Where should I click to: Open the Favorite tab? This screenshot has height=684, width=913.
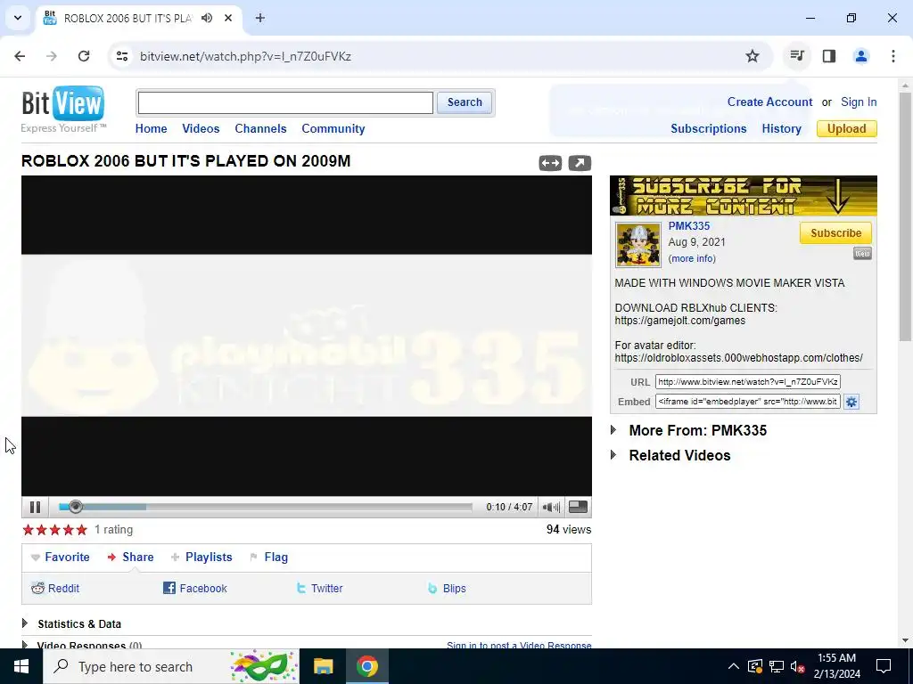[61, 558]
